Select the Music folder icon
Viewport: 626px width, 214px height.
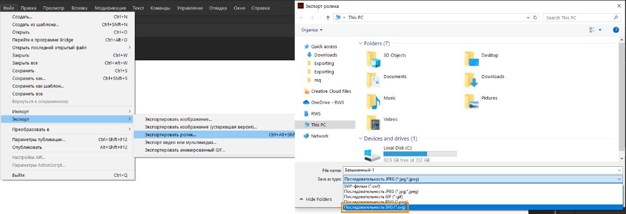click(x=374, y=101)
